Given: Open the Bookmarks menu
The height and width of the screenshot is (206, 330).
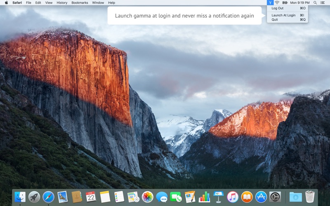Looking at the screenshot, I should point(80,3).
